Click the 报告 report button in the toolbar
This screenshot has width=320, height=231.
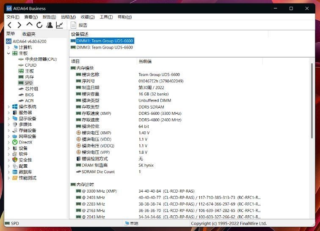pos(79,25)
